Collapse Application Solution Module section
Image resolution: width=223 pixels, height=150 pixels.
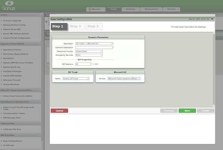39,44
